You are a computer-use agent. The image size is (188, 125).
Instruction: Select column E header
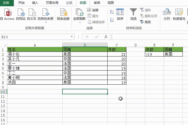pos(154,45)
